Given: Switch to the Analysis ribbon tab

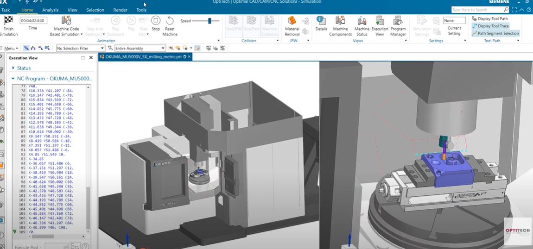Looking at the screenshot, I should click(51, 10).
